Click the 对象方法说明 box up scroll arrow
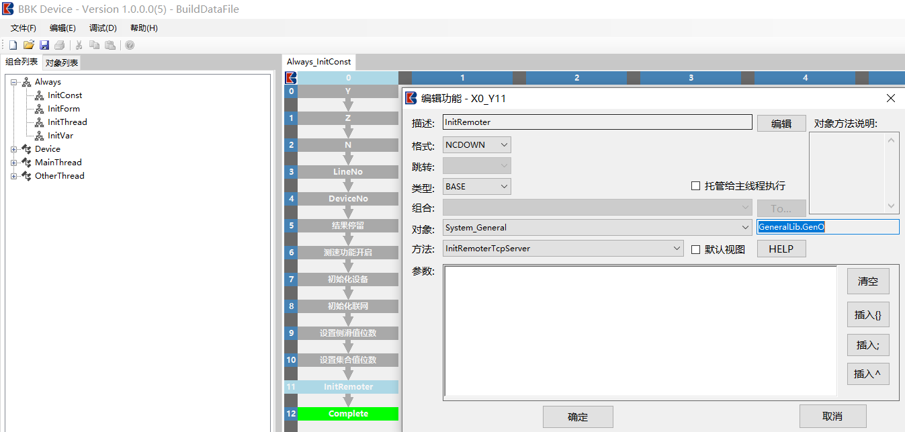 click(x=892, y=140)
